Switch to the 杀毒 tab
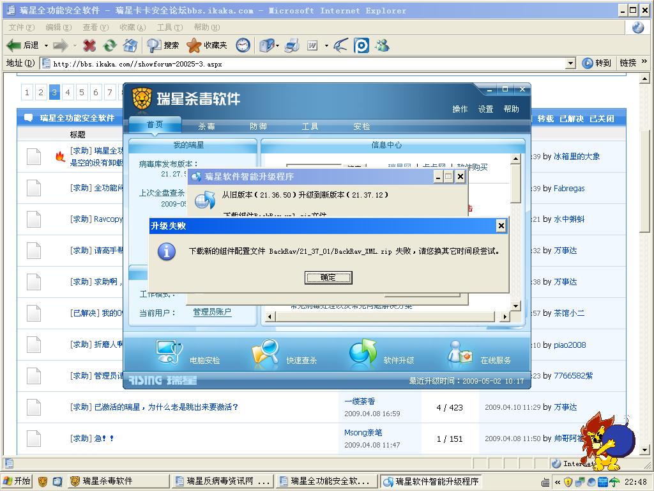 tap(206, 127)
